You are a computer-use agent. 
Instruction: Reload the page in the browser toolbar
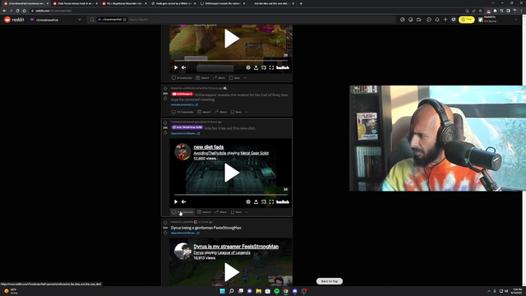coord(17,11)
